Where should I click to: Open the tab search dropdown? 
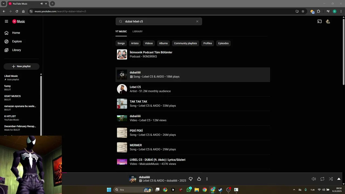tap(4, 4)
